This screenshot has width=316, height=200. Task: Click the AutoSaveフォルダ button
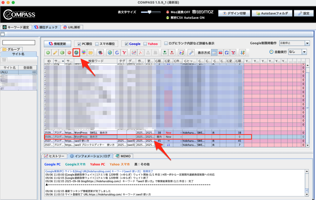(272, 14)
